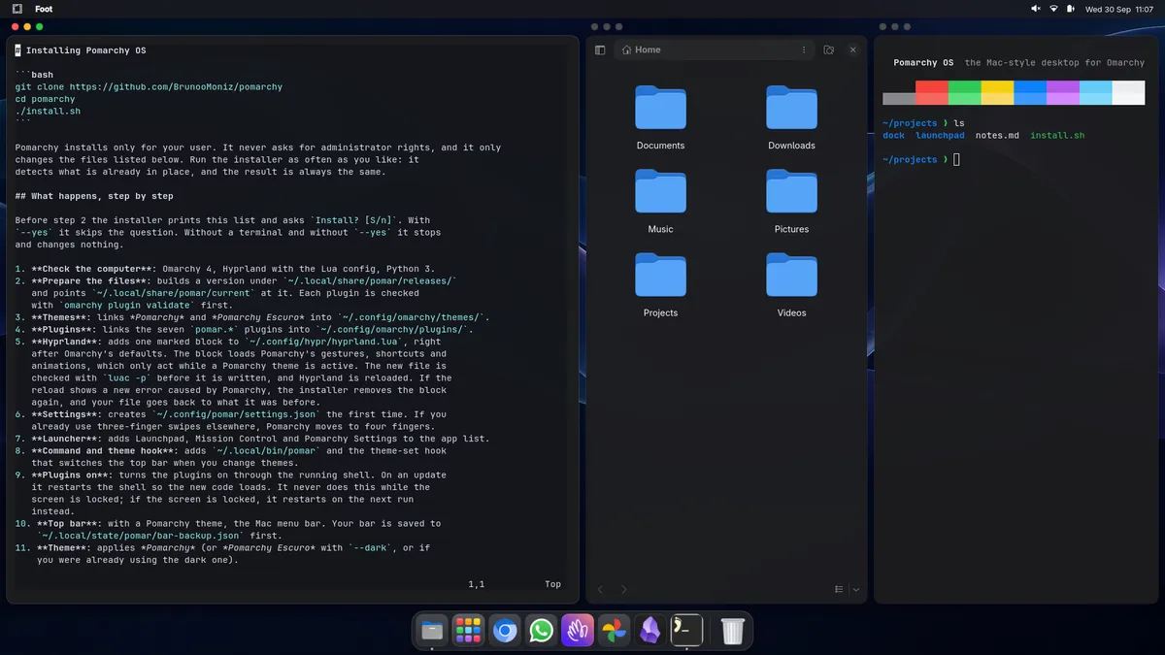Open the Wi-Fi indicator in top bar

pos(1053,9)
